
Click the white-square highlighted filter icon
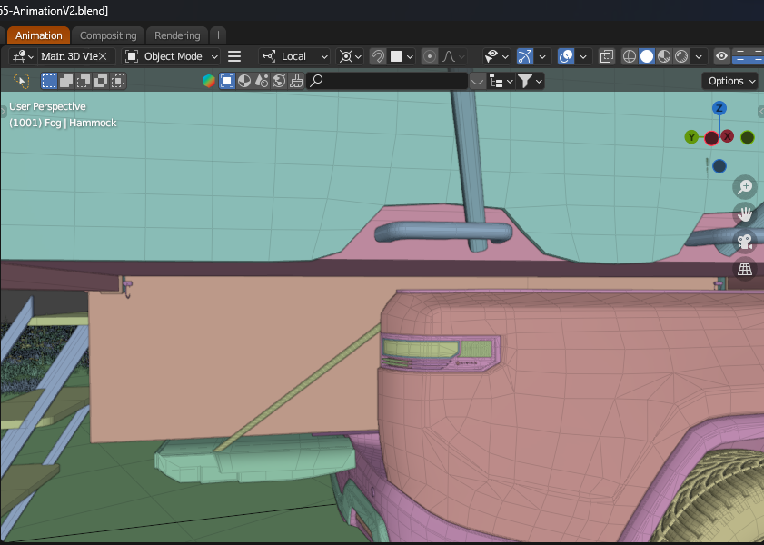(x=227, y=81)
